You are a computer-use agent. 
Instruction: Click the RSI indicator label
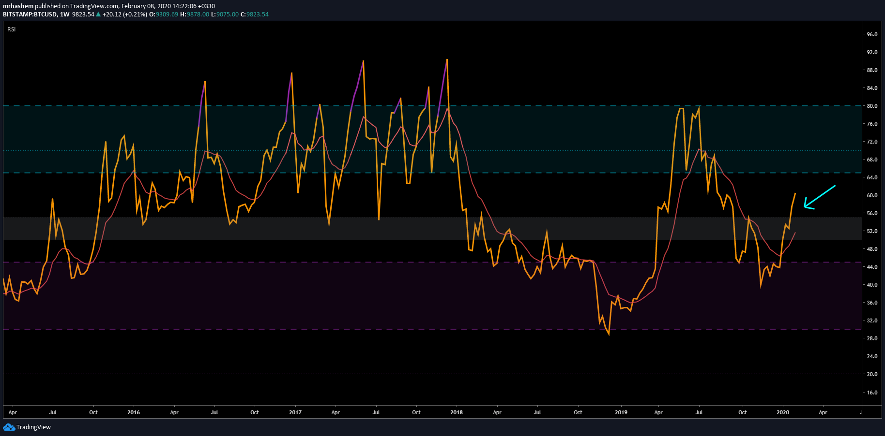pyautogui.click(x=12, y=29)
